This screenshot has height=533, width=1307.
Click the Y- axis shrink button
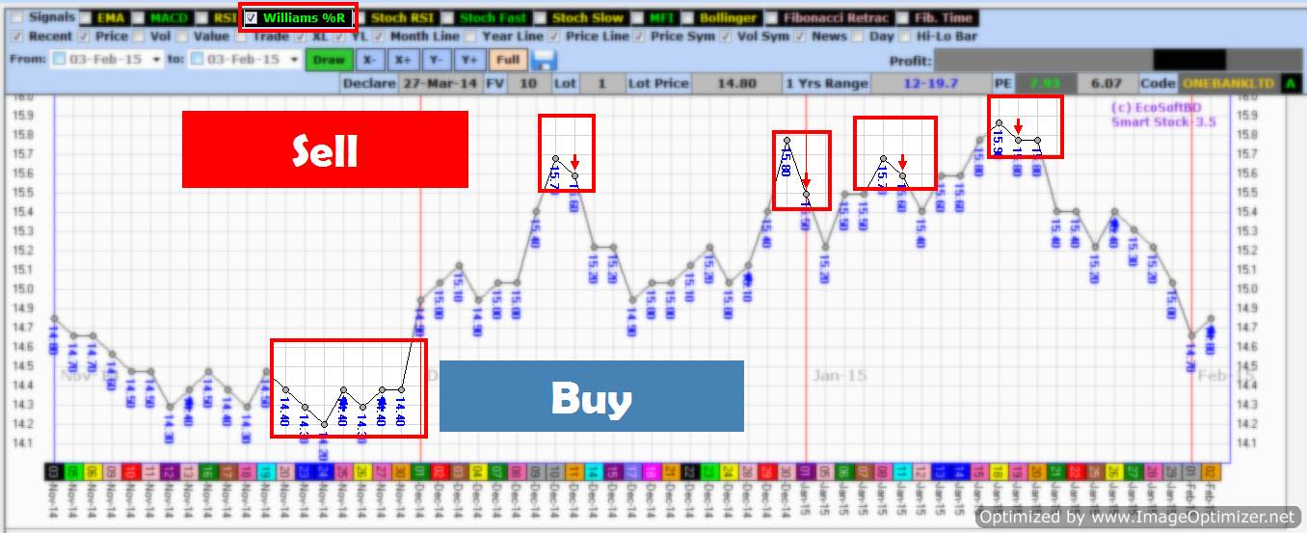pos(435,60)
